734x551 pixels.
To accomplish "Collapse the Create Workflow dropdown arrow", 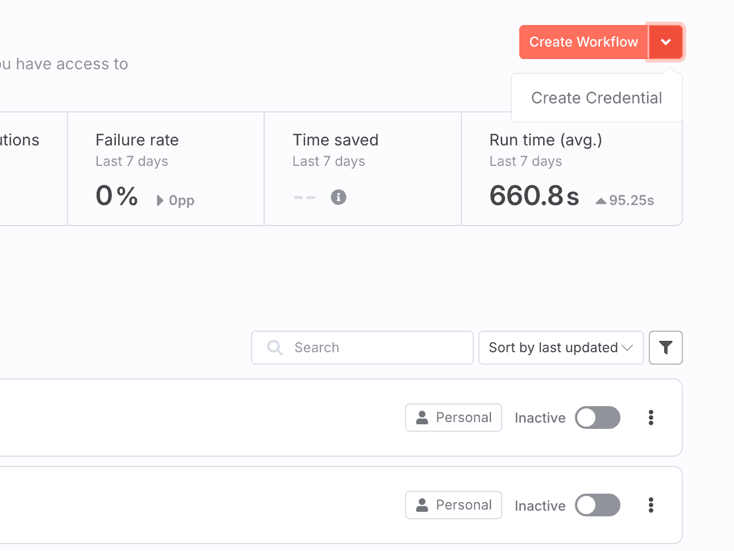I will pyautogui.click(x=666, y=42).
